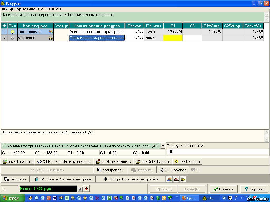The height and width of the screenshot is (202, 270).
Task: Click value 13.28244 in C1 column
Action: [x=173, y=32]
